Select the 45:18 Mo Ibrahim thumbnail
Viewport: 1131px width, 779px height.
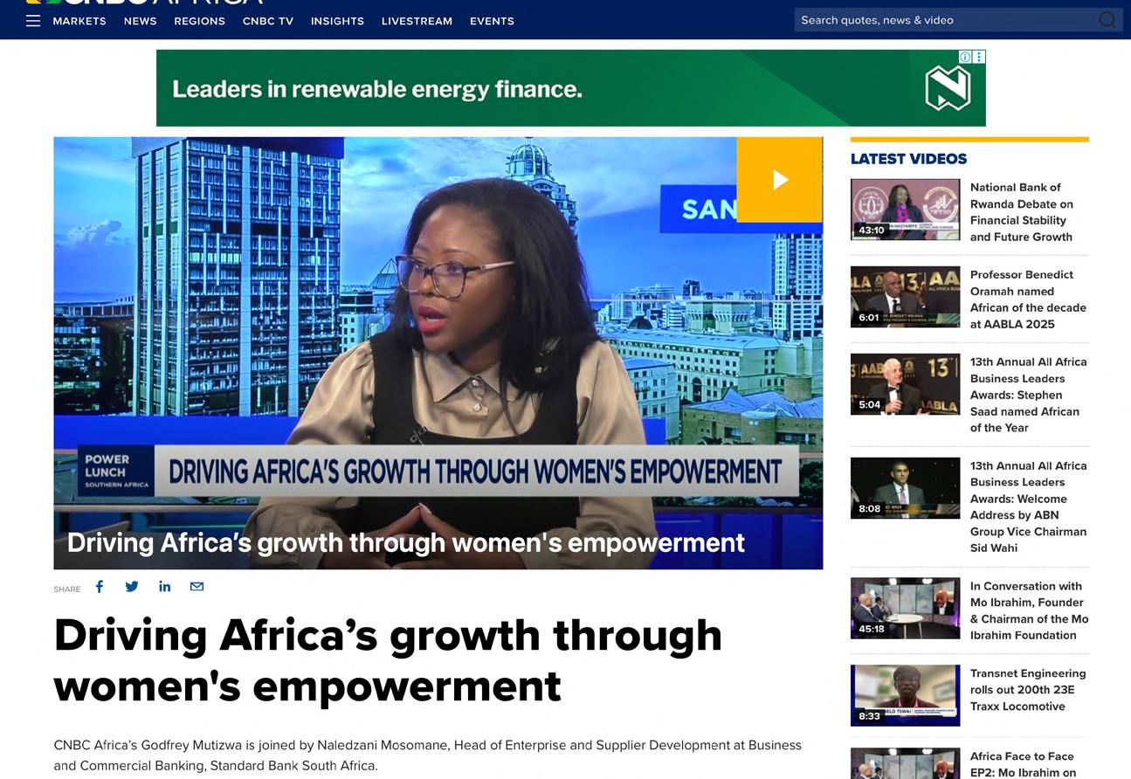pos(905,608)
